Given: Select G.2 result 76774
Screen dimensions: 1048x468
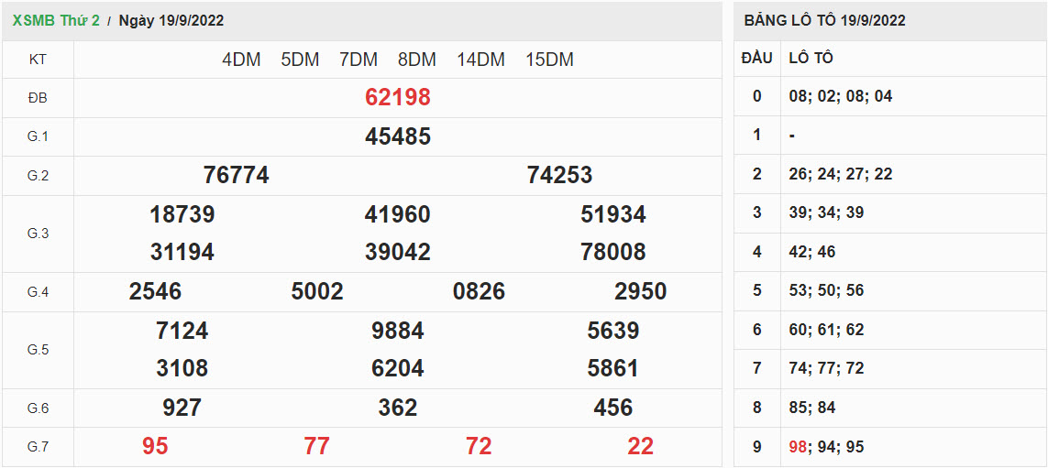Looking at the screenshot, I should 236,175.
